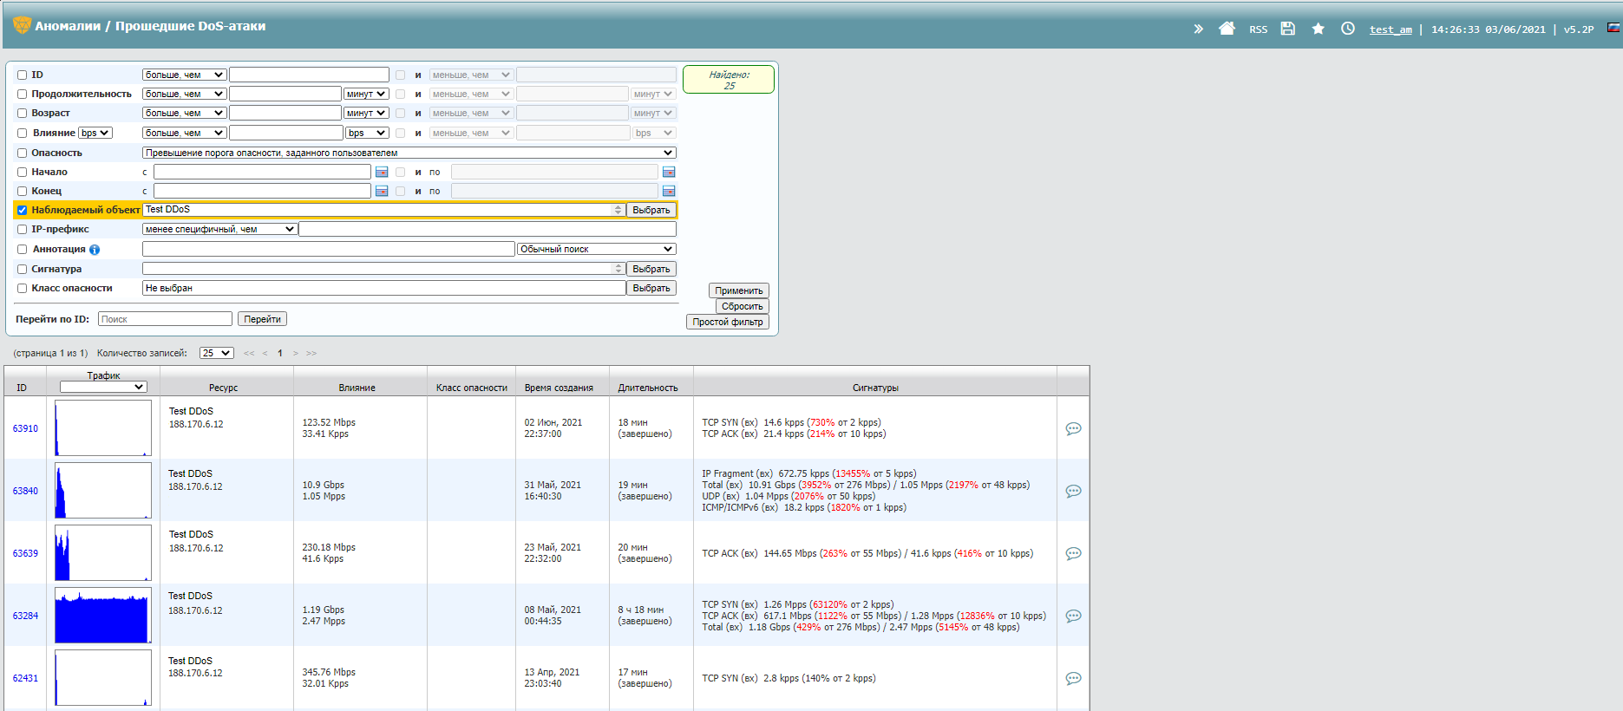Image resolution: width=1623 pixels, height=711 pixels.
Task: Open the Опасность threshold dropdown
Action: (x=409, y=153)
